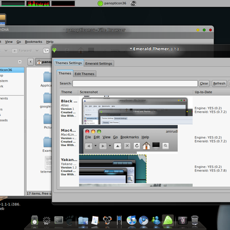This screenshot has width=230, height=230.
Task: Click the GNOME foot icon in dock
Action: tap(70, 220)
